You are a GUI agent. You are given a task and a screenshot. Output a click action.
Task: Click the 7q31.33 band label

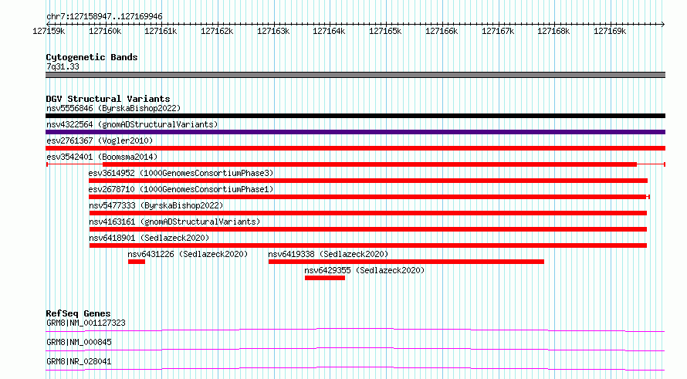tap(63, 66)
